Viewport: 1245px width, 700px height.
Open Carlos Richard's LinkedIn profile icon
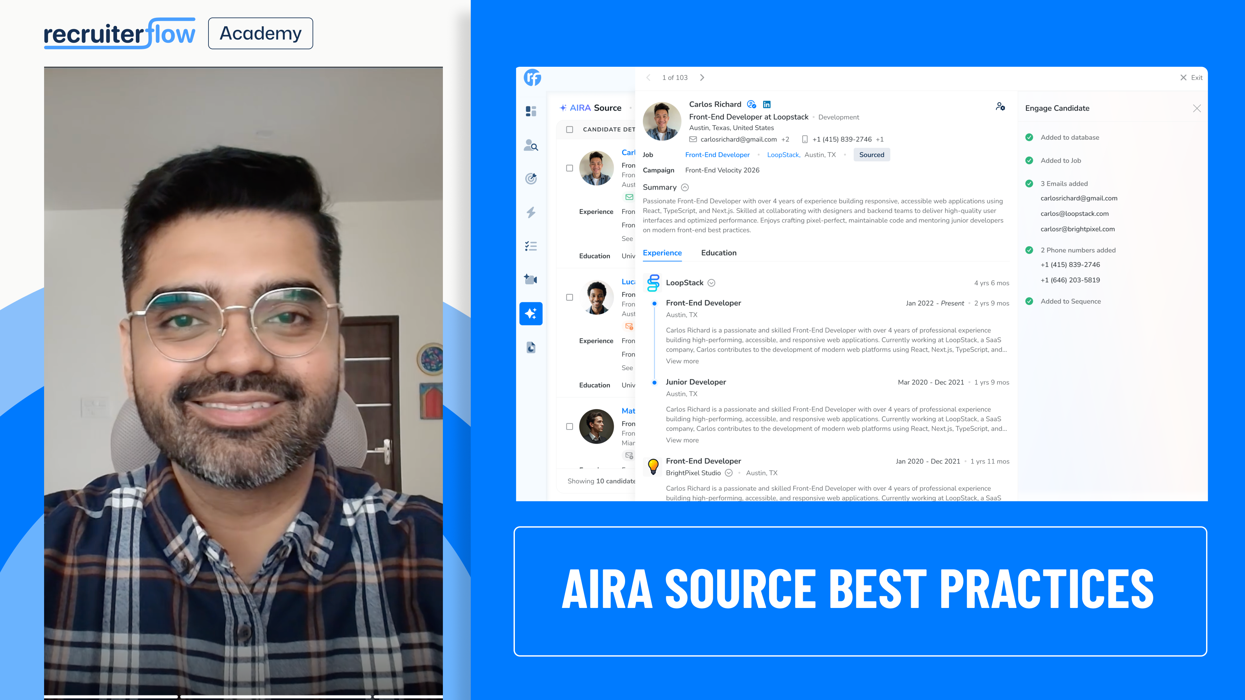click(x=766, y=104)
